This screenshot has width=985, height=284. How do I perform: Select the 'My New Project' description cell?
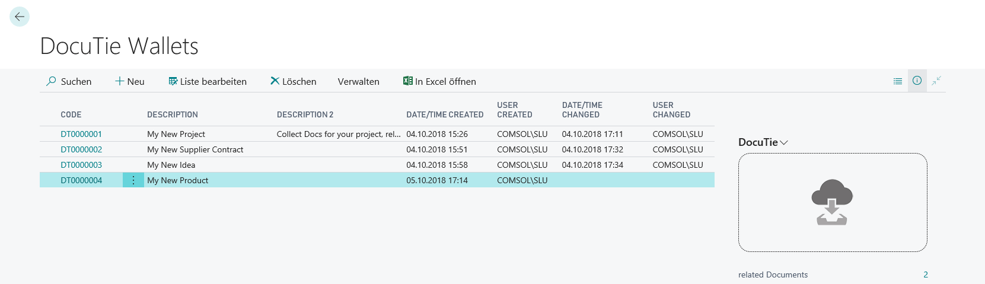(x=176, y=134)
